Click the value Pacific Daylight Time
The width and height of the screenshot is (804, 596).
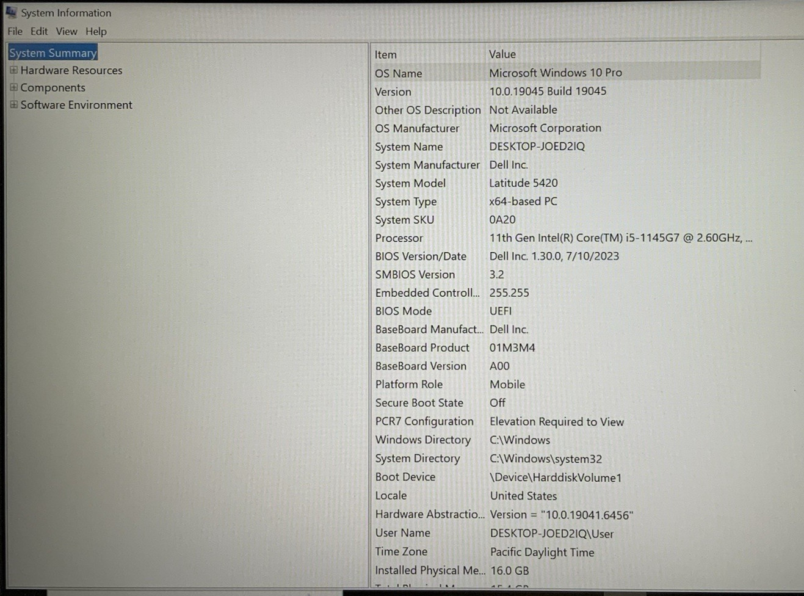coord(542,552)
